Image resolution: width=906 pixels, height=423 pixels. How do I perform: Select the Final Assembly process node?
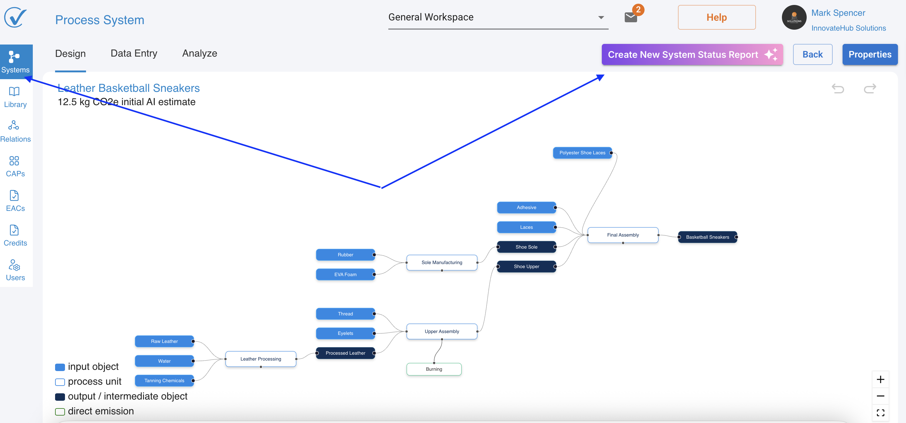[623, 235]
